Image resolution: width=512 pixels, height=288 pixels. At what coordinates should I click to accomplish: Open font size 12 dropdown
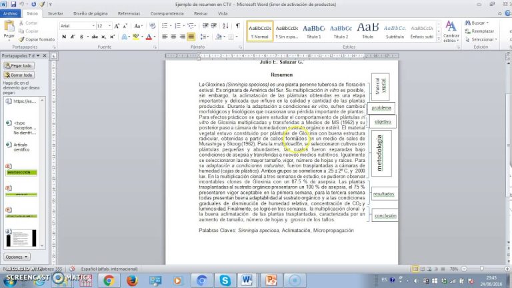coord(109,26)
